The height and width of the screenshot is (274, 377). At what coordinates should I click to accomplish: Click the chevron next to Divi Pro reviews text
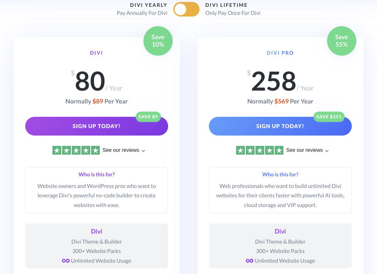pos(327,150)
